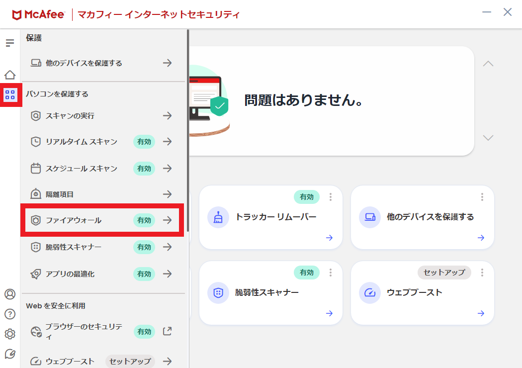522x368 pixels.
Task: Click the ウェブブースト gauge icon in menu
Action: click(x=36, y=361)
